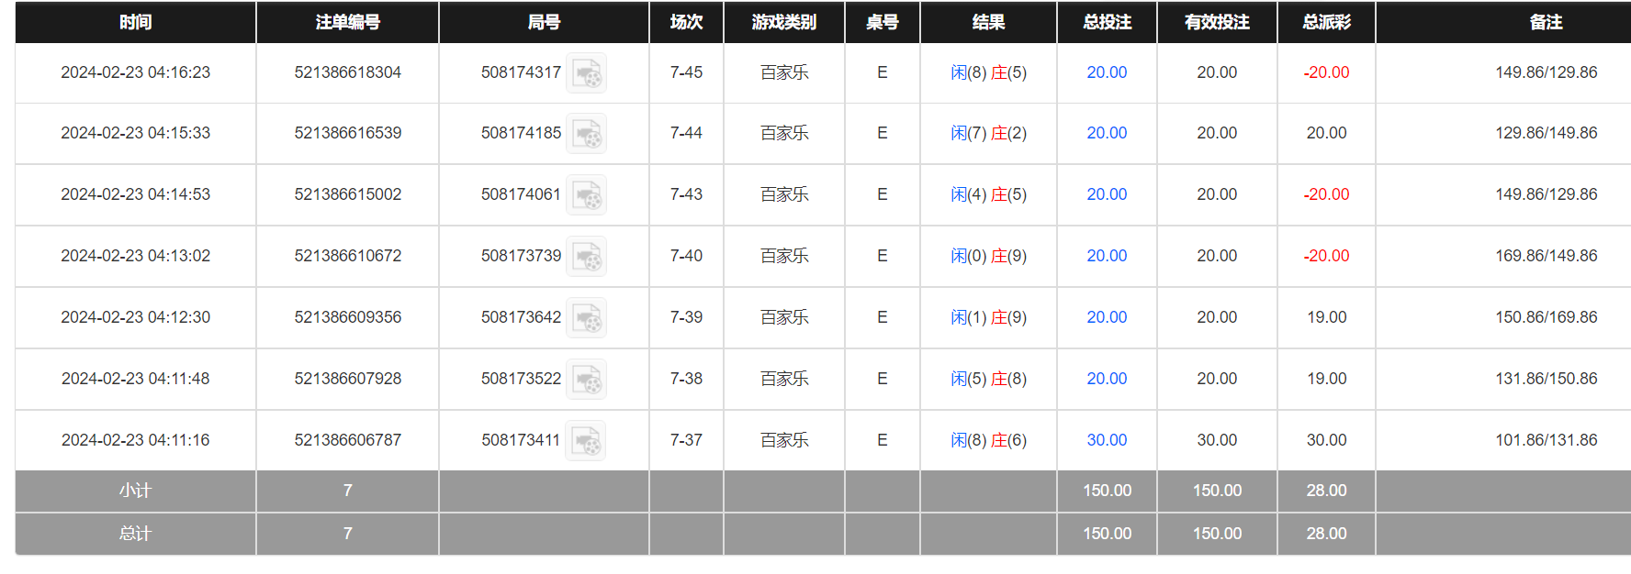Click blue 30.00 total bet amount
The image size is (1631, 574).
tap(1107, 440)
